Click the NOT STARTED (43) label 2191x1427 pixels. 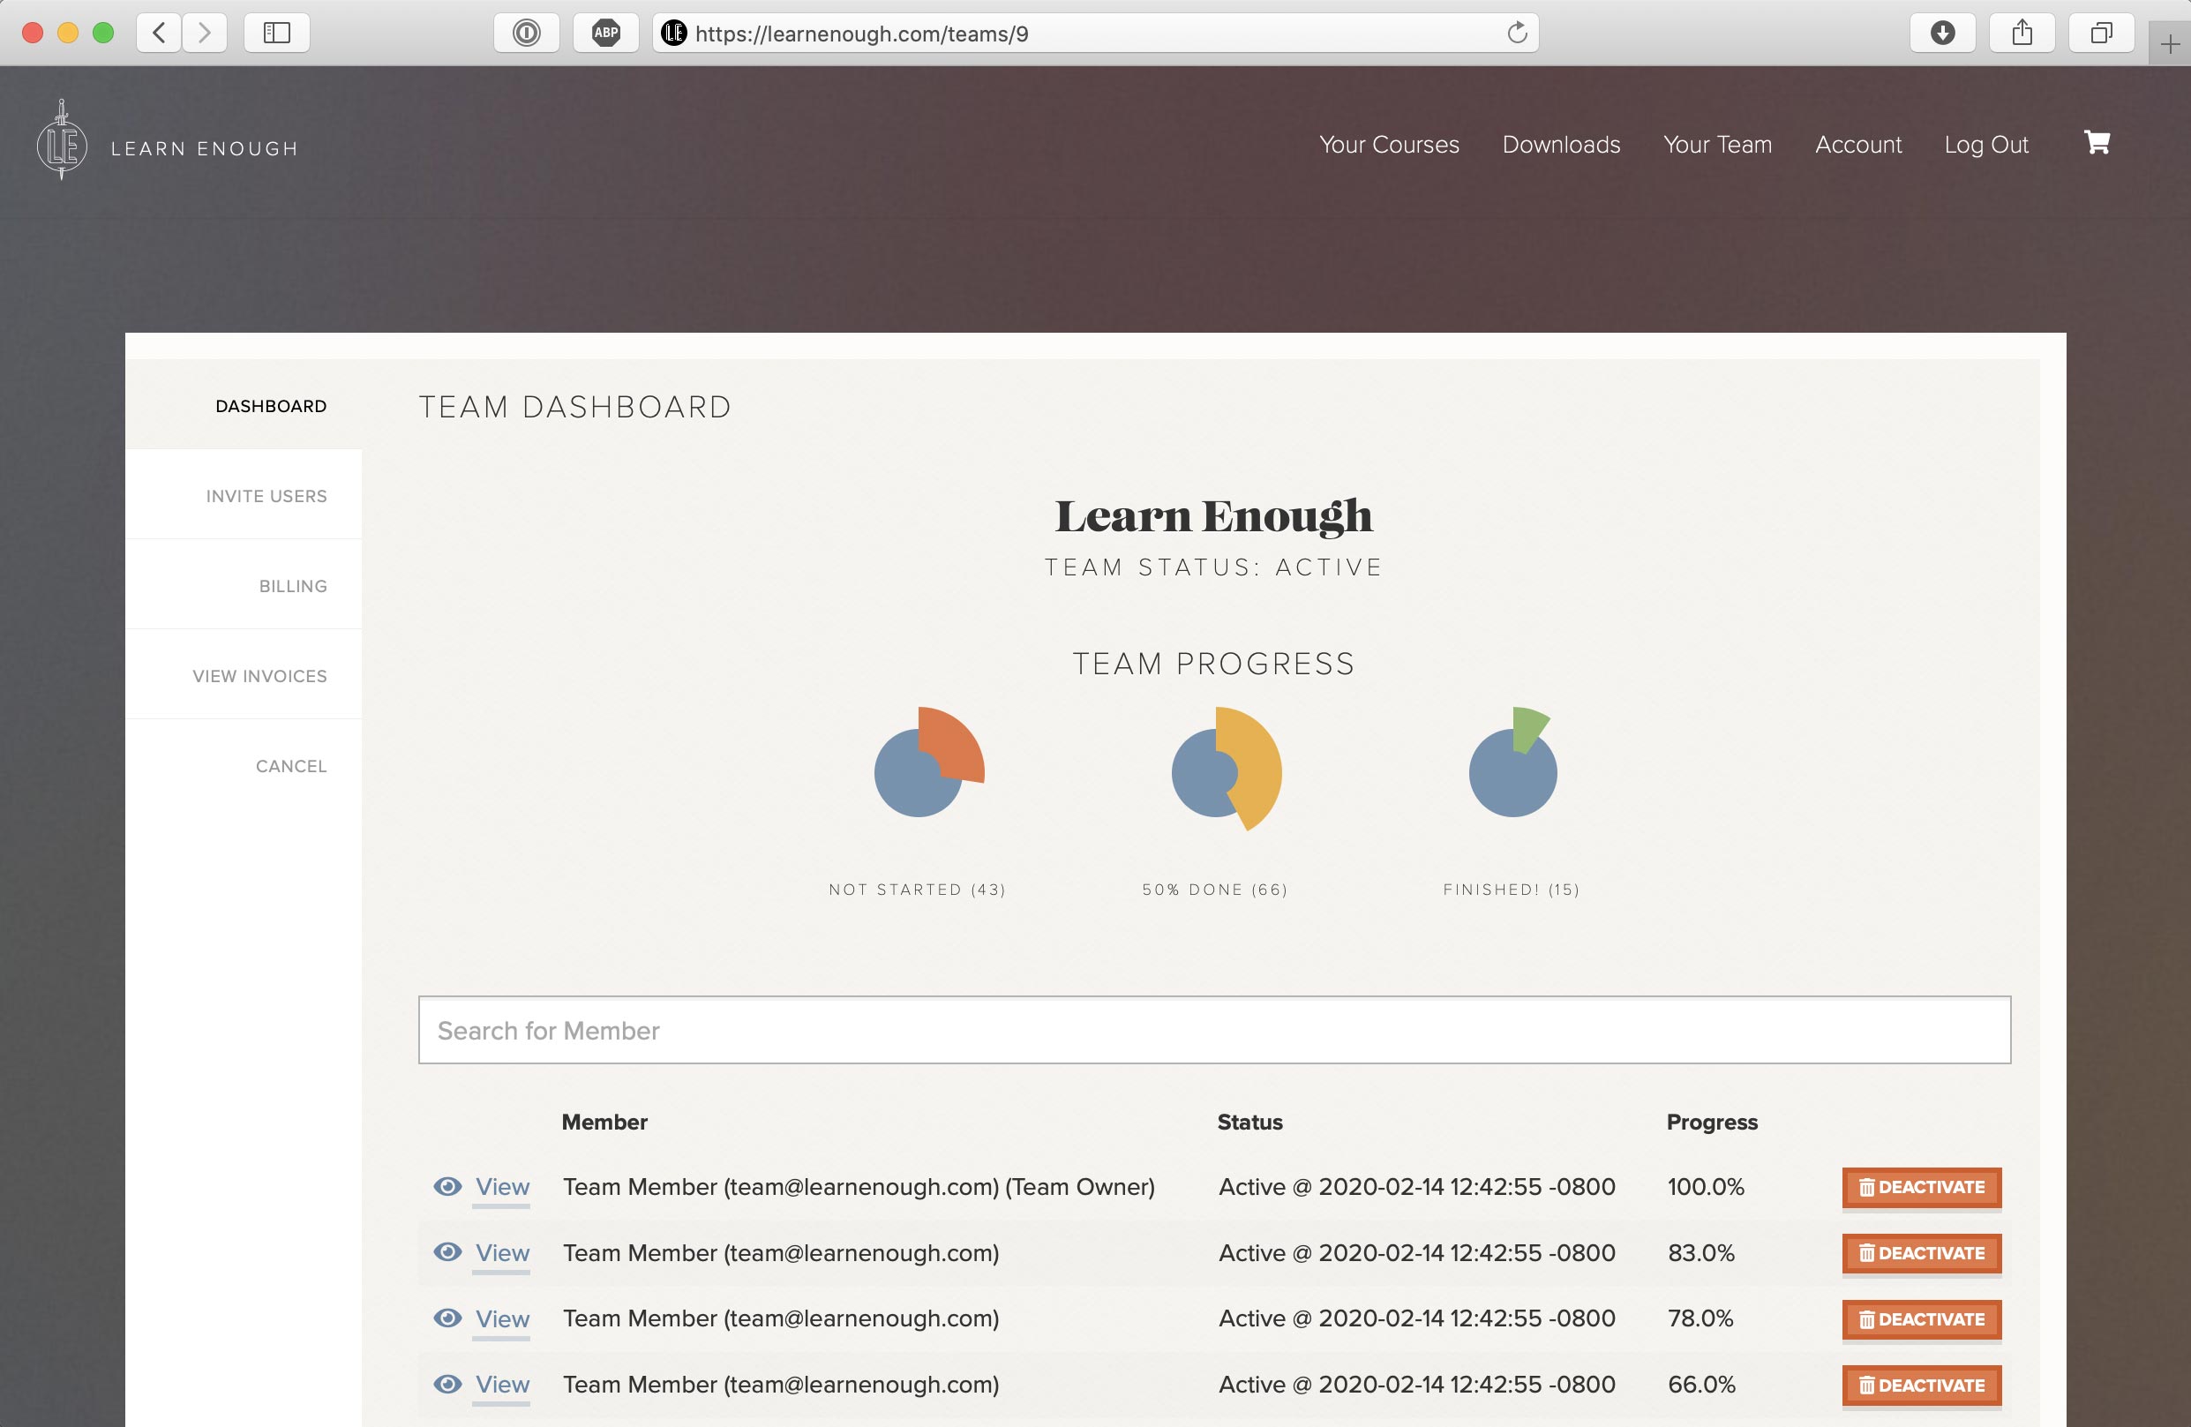tap(917, 890)
